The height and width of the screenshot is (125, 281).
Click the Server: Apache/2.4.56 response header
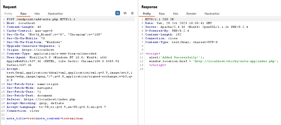click(x=197, y=27)
